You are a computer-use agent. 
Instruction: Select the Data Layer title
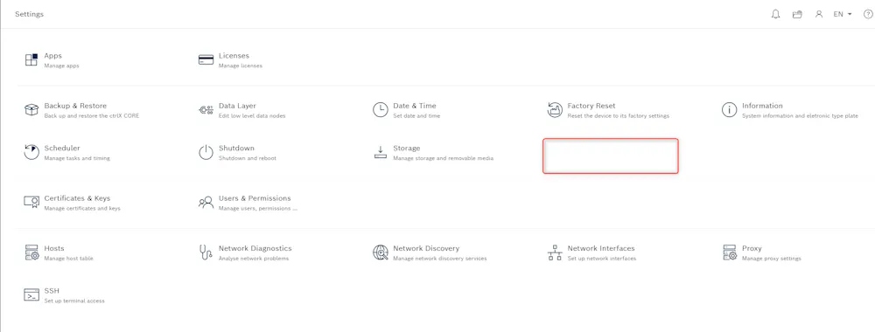[x=237, y=106]
